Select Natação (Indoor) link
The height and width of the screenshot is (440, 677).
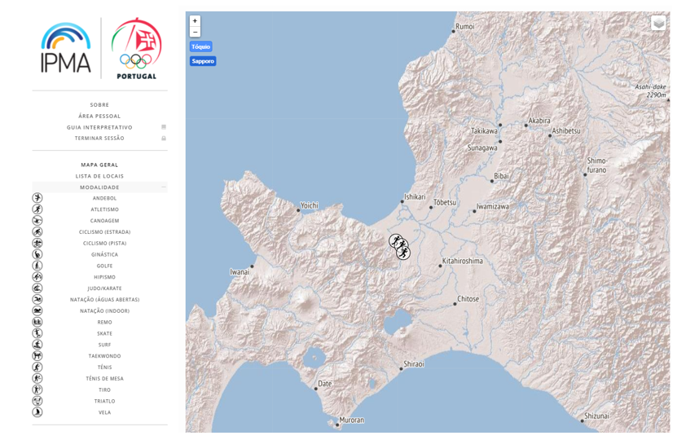[105, 311]
